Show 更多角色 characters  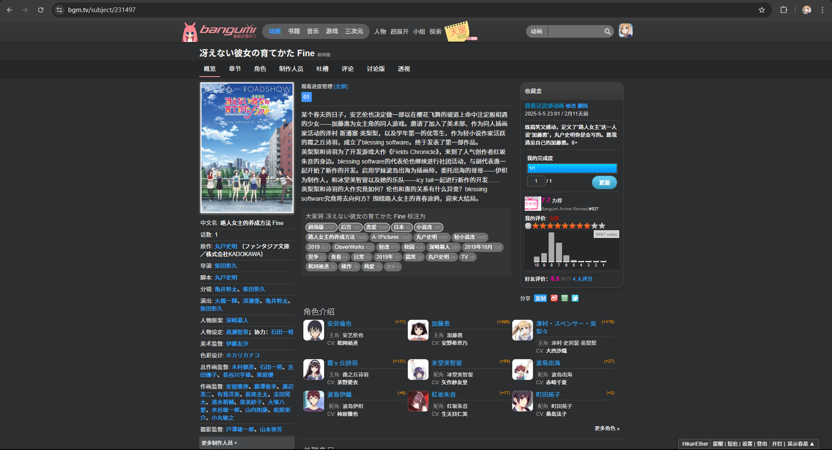point(607,428)
